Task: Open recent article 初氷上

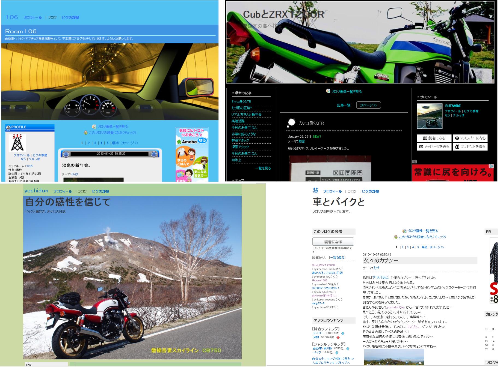Action: pos(236,160)
